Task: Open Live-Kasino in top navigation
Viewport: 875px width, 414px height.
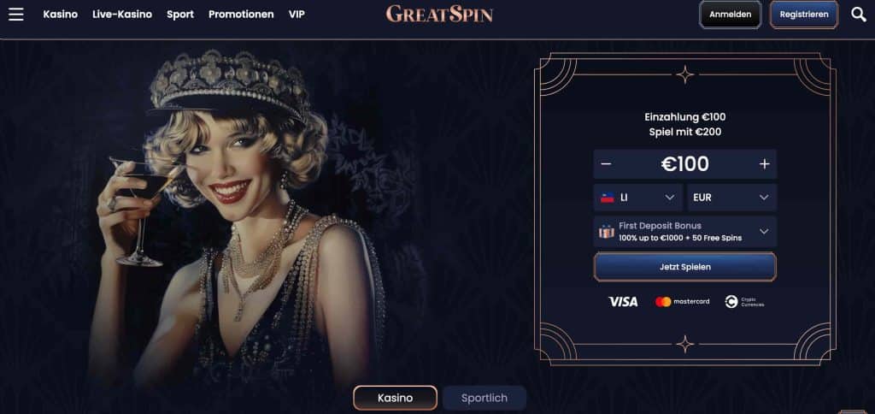Action: (x=122, y=15)
